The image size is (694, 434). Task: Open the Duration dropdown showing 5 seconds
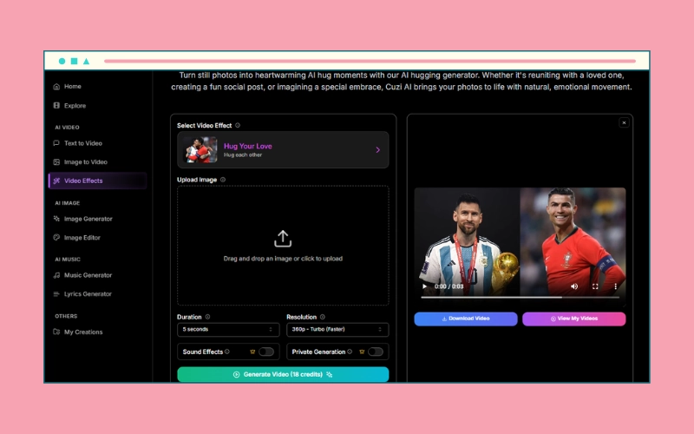pos(228,330)
